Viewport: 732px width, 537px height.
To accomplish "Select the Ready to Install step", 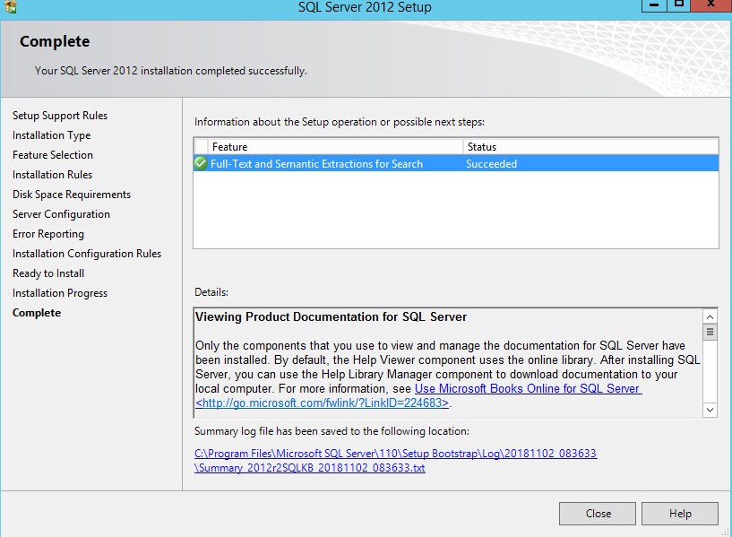I will point(48,273).
